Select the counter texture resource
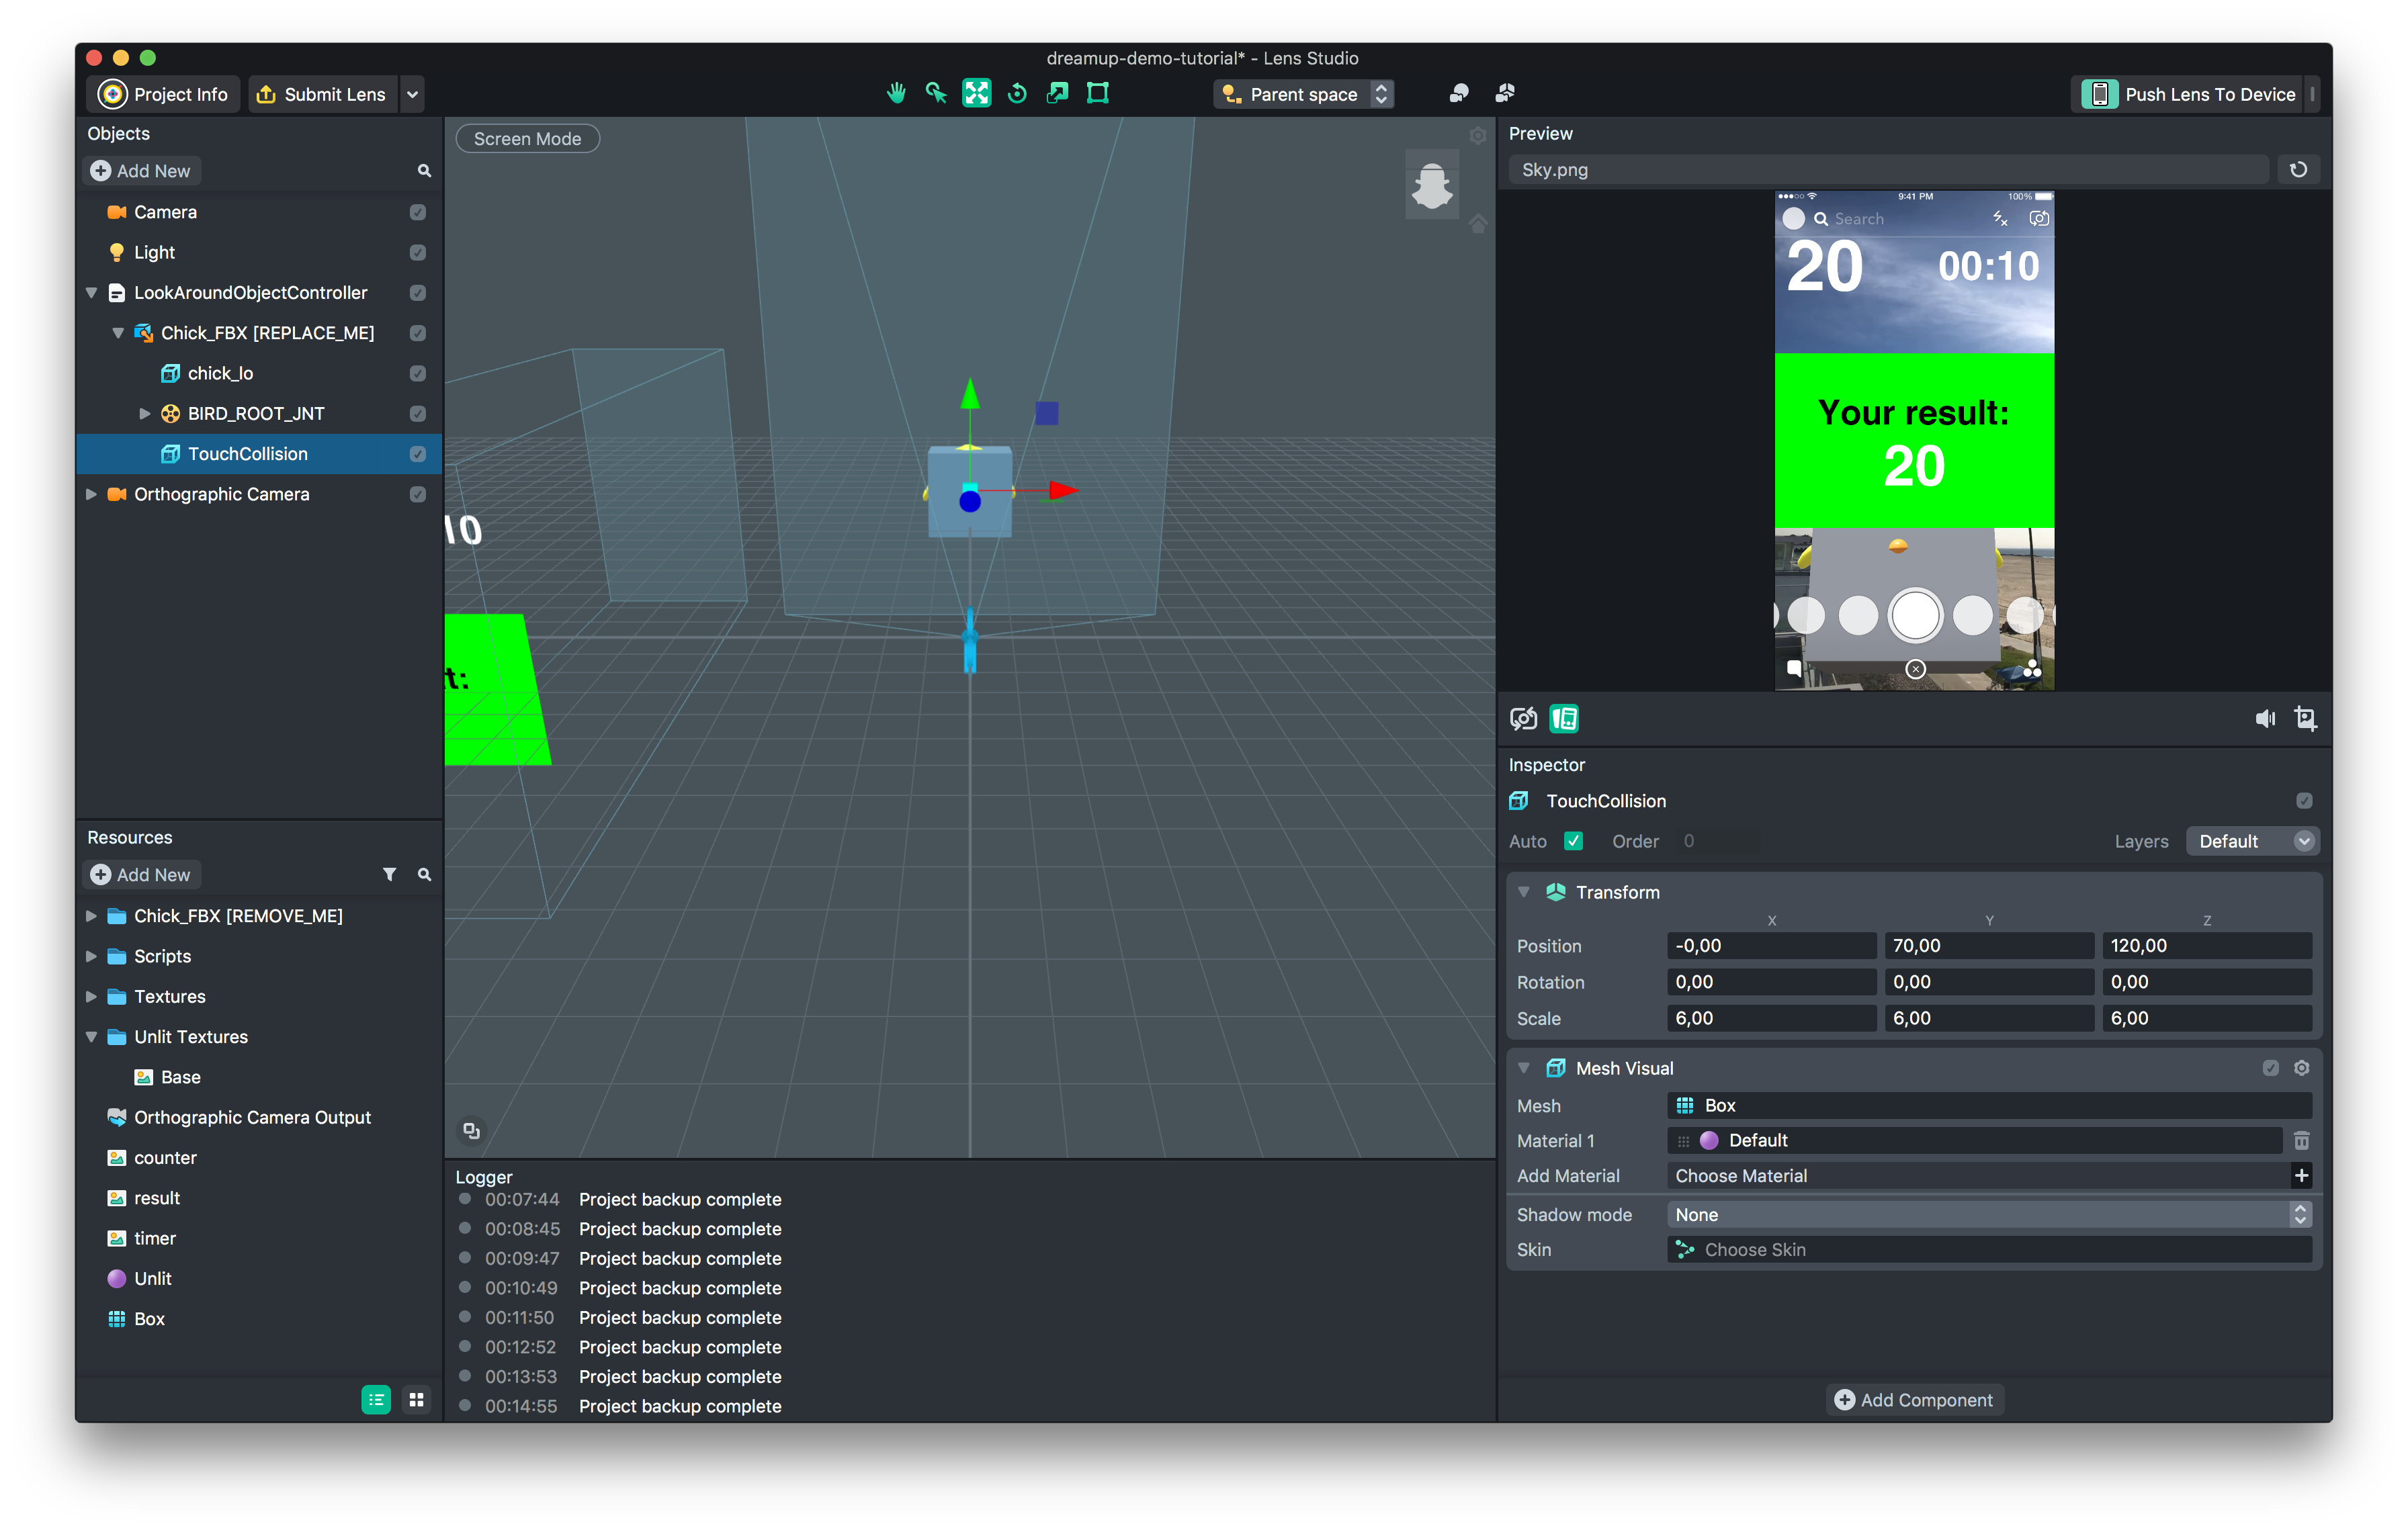This screenshot has width=2408, height=1530. coord(165,1157)
